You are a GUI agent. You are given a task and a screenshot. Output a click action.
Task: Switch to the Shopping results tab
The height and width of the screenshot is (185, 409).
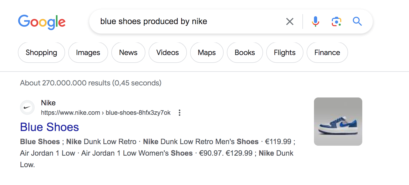(x=41, y=52)
